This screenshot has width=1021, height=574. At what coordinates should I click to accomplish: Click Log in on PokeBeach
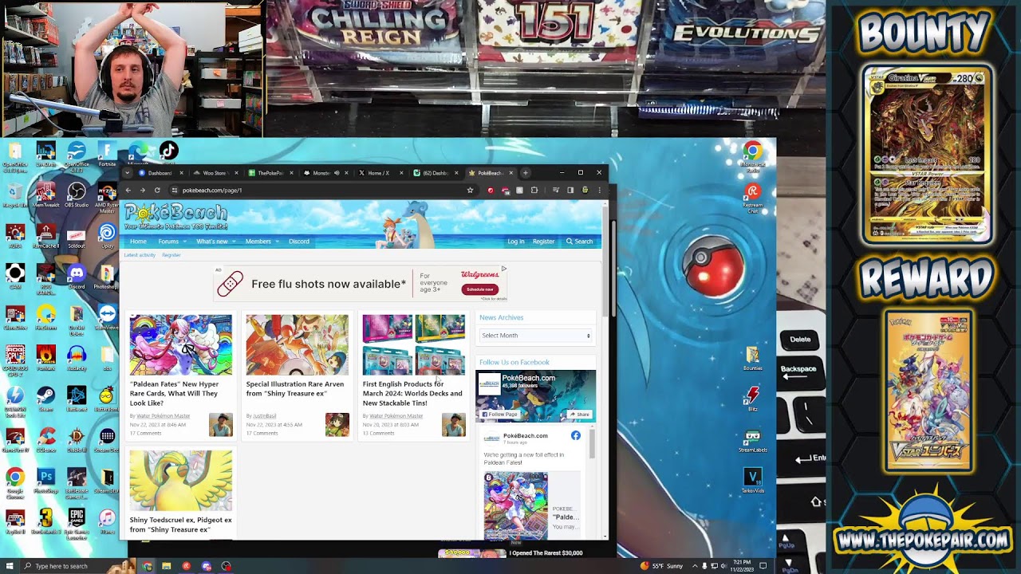pos(516,242)
